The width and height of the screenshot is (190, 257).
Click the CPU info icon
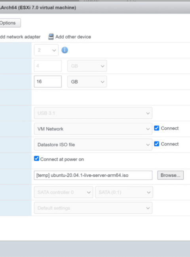[x=65, y=50]
